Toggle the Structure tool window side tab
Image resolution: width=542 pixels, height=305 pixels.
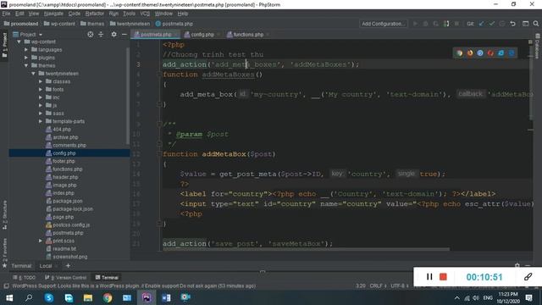pos(4,214)
